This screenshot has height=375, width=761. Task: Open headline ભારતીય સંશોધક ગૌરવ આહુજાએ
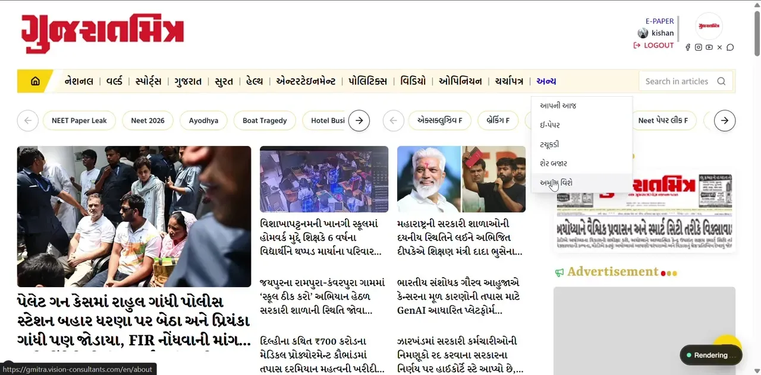click(458, 296)
